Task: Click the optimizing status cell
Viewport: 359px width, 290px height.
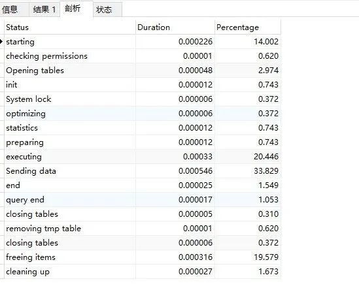Action: click(70, 114)
